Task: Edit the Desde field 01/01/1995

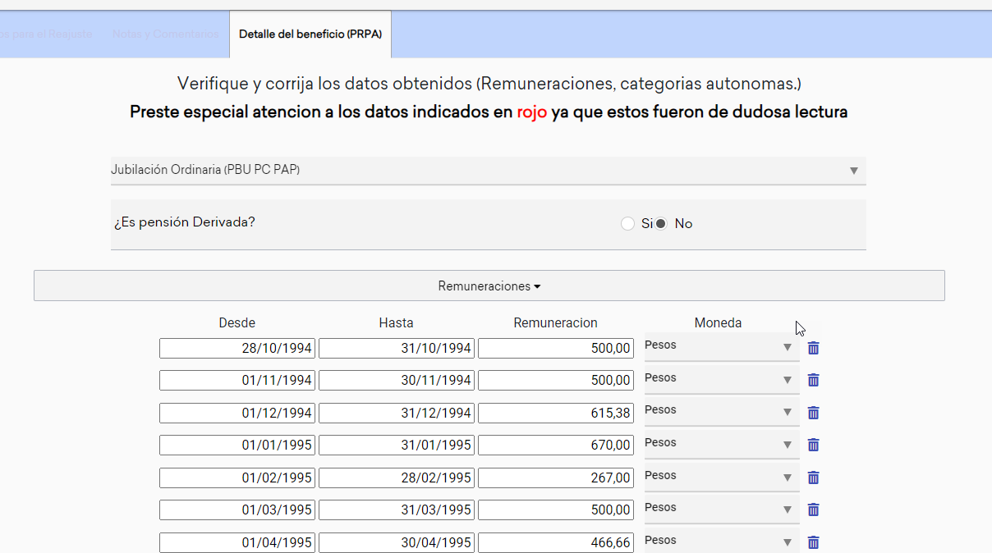Action: point(237,445)
